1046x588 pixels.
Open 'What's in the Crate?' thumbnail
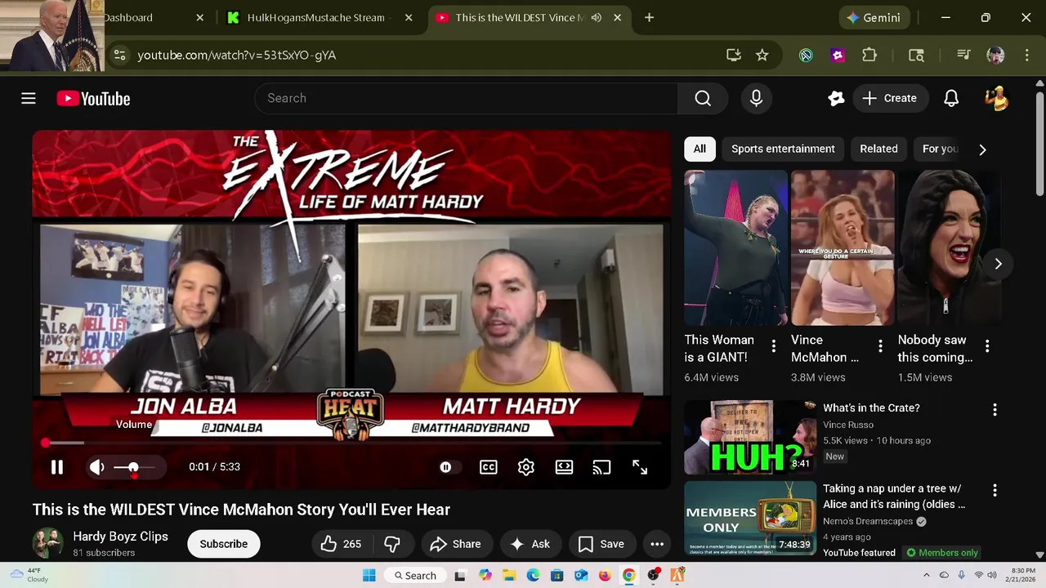click(750, 437)
